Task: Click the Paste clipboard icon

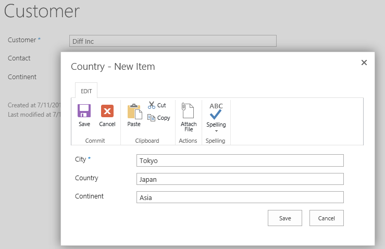Action: coord(135,111)
